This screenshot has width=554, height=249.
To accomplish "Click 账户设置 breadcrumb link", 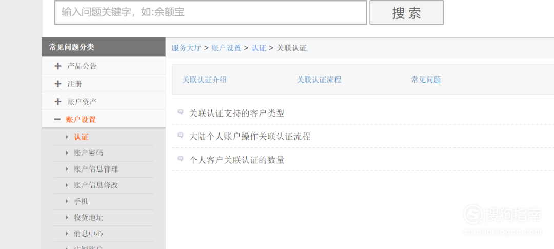I will pos(226,48).
